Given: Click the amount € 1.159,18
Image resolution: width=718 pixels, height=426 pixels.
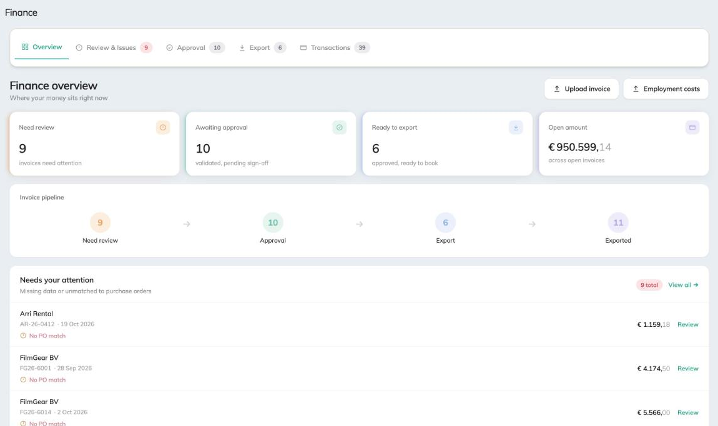Looking at the screenshot, I should 654,324.
